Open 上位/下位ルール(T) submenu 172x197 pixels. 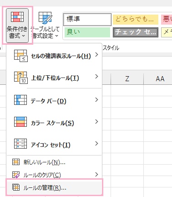coord(54,78)
